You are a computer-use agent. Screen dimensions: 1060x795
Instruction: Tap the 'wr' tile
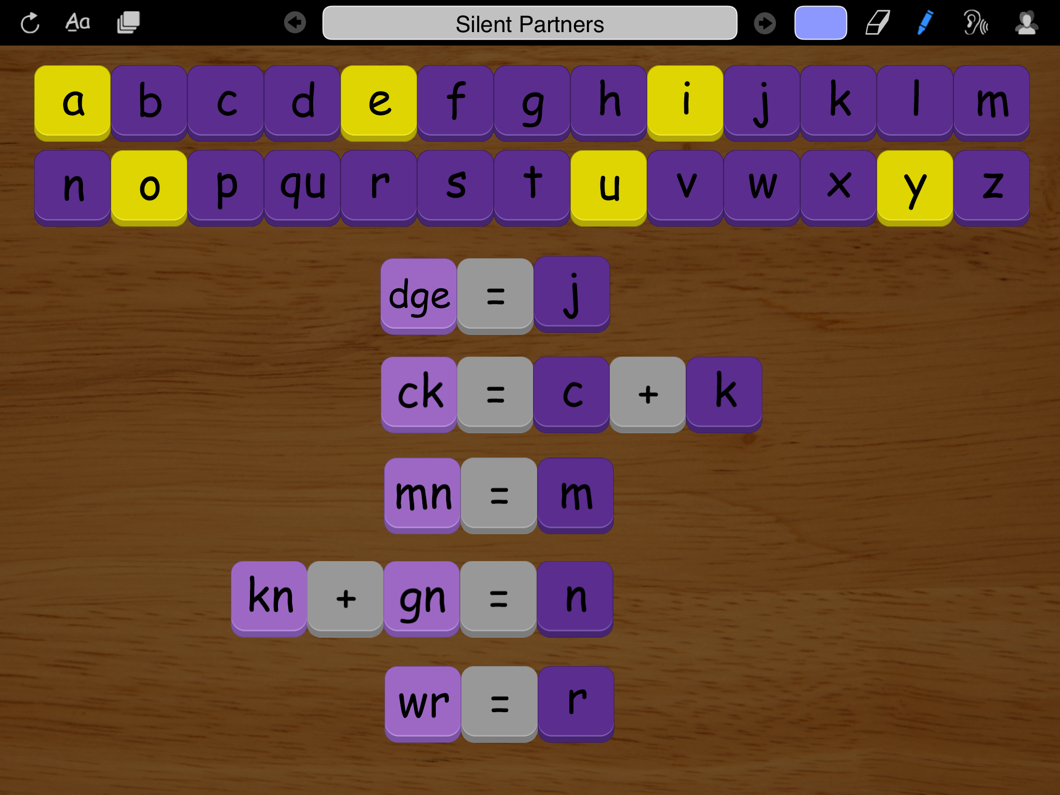[423, 702]
